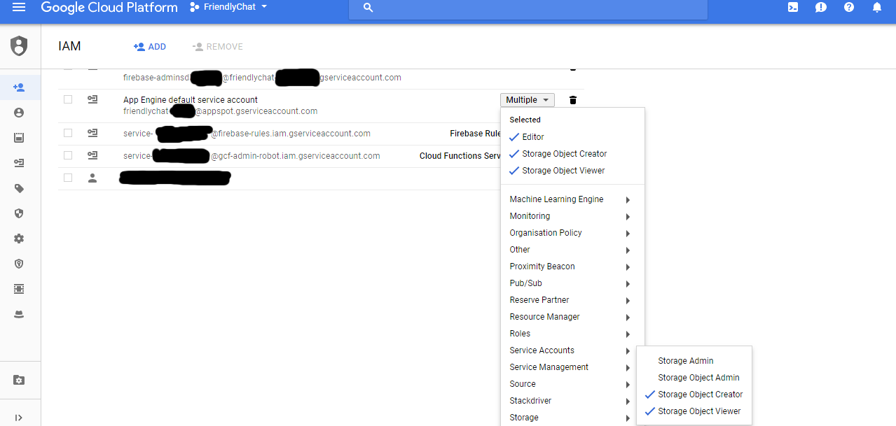Screen dimensions: 896x426
Task: Open Service accounts sidebar icon
Action: [19, 163]
